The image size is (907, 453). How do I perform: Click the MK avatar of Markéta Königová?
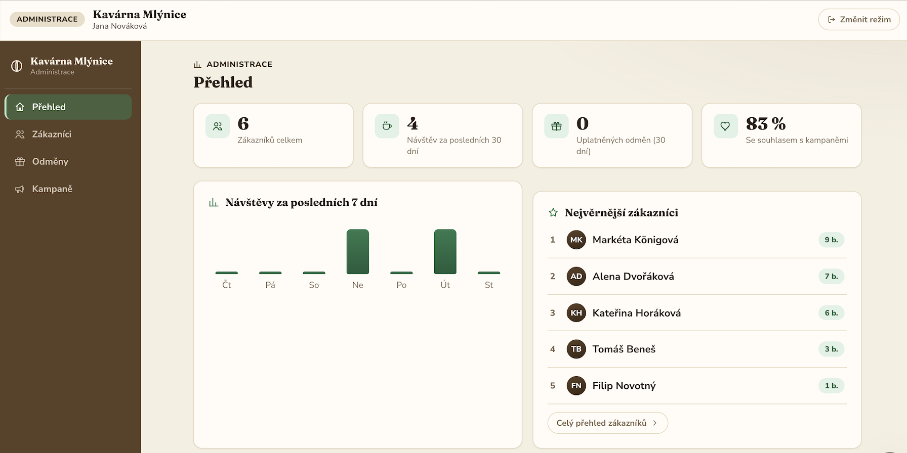tap(576, 240)
